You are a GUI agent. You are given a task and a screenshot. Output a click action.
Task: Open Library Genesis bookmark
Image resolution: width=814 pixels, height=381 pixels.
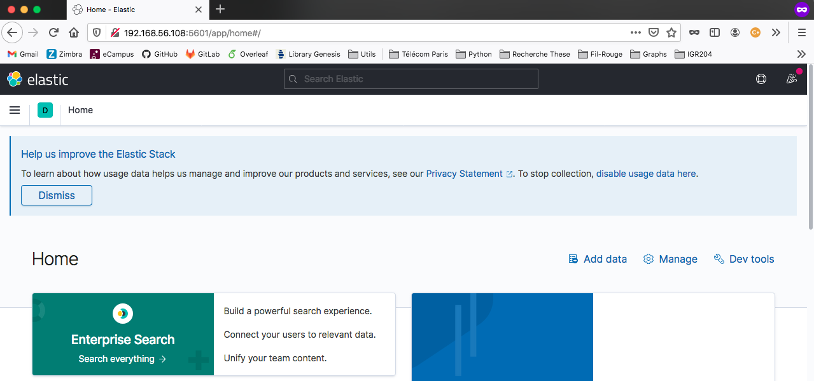(308, 54)
